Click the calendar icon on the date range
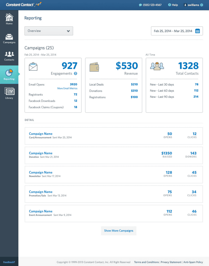The image size is (209, 266). pyautogui.click(x=198, y=31)
